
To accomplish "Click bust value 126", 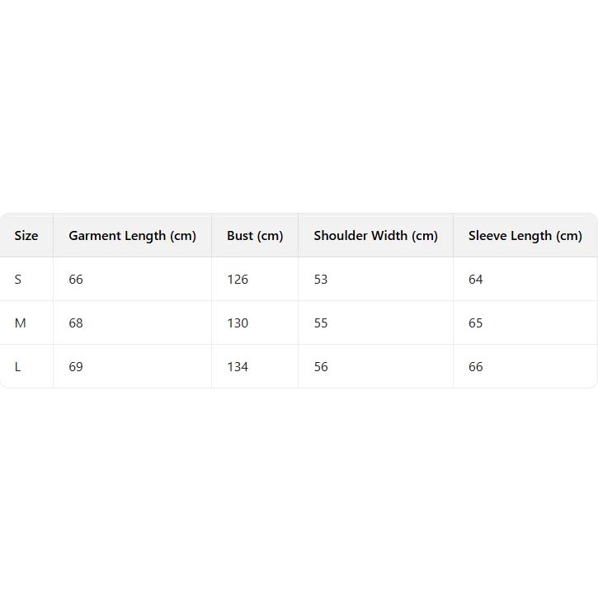I will click(238, 280).
